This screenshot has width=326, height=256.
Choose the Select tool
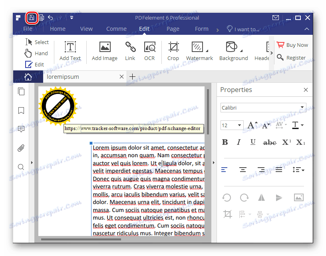(37, 42)
